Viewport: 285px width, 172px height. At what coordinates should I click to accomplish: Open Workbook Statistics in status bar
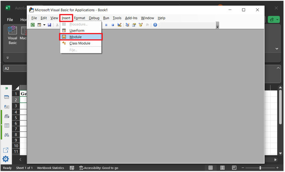click(x=50, y=168)
